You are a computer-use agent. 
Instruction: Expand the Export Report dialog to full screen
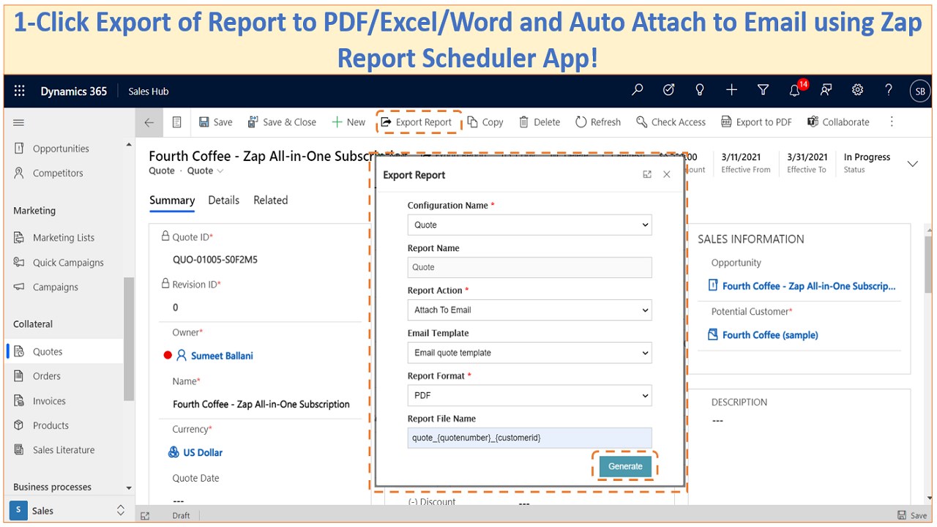647,175
